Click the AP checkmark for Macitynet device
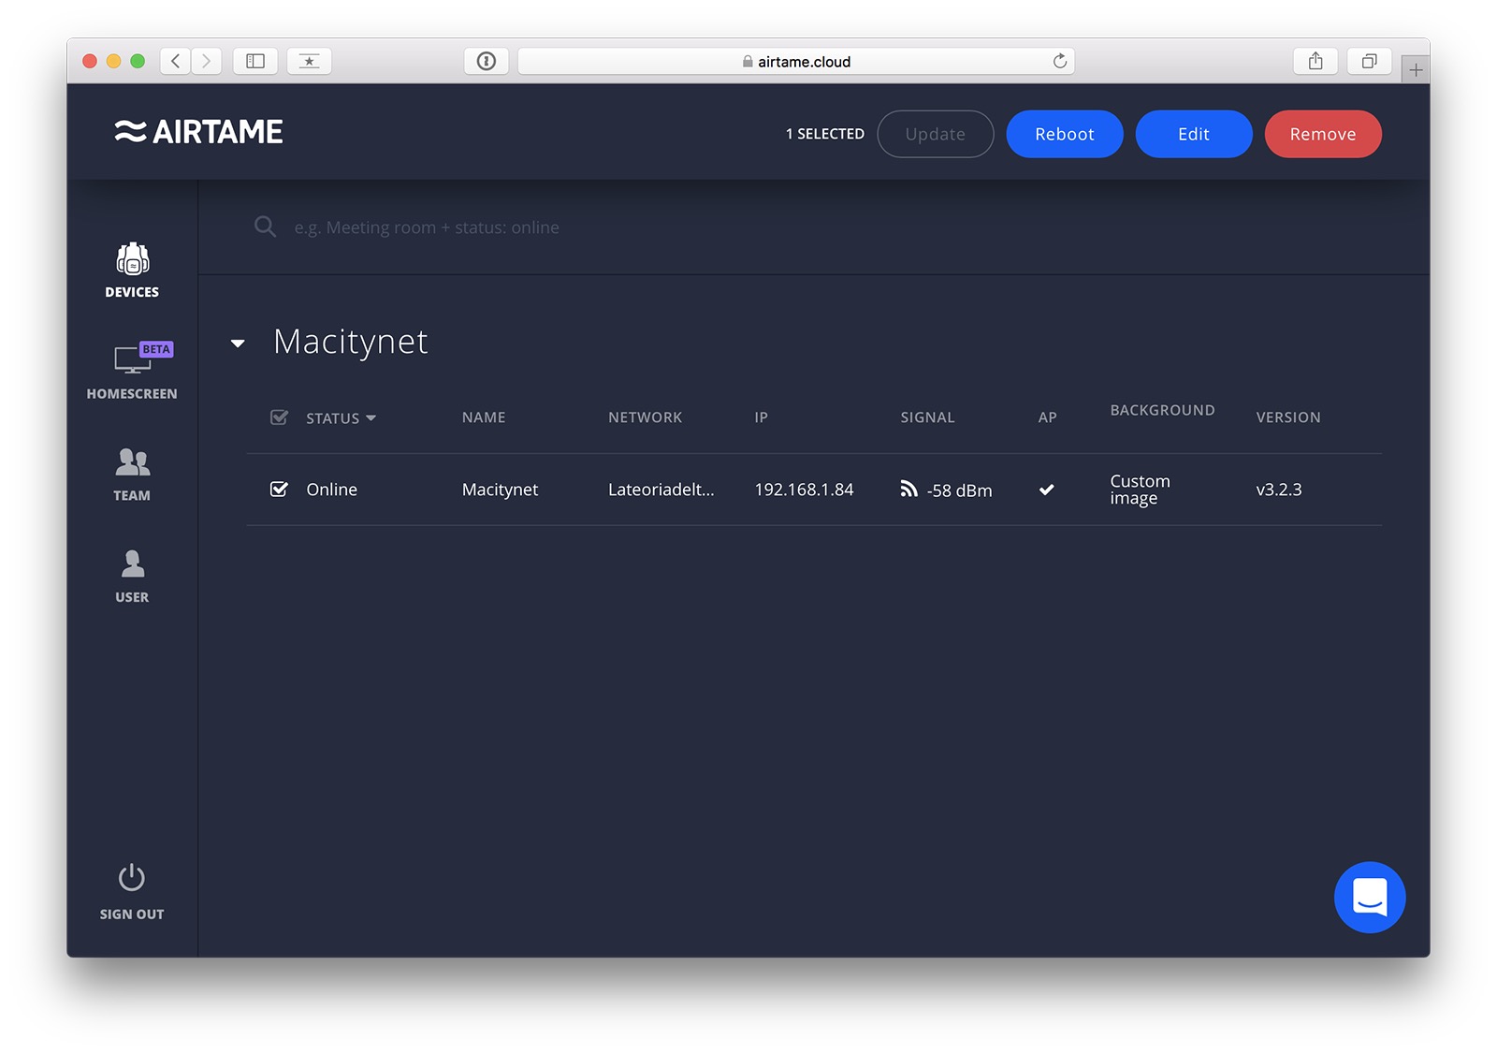The height and width of the screenshot is (1053, 1497). click(x=1047, y=489)
